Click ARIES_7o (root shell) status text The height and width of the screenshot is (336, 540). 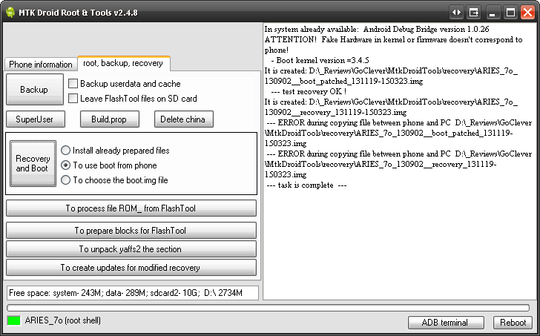[x=63, y=320]
